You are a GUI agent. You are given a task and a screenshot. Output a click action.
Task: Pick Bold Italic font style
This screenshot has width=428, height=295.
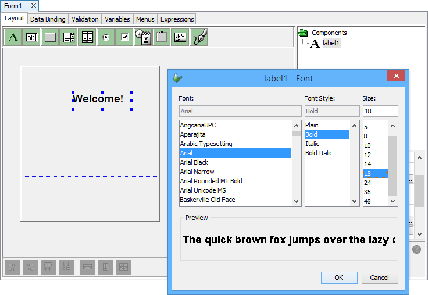319,153
